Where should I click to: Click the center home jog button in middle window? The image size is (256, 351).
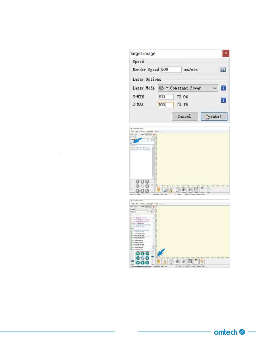(x=142, y=186)
